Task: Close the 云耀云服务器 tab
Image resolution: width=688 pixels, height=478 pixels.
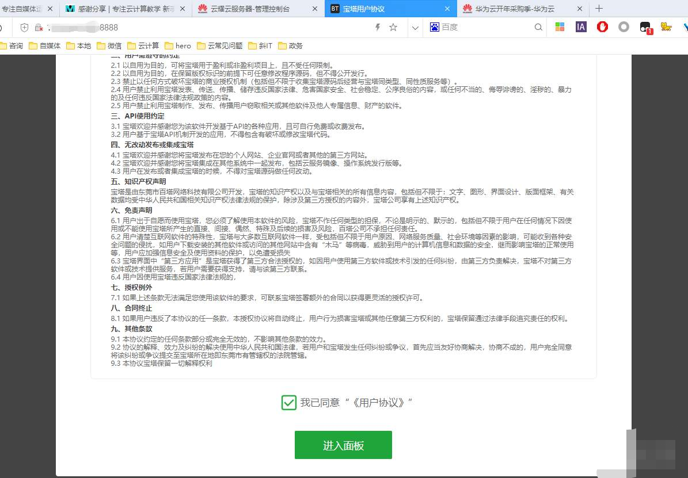Action: pos(314,9)
